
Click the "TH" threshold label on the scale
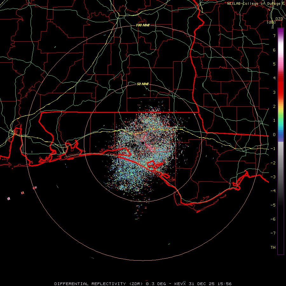(273, 248)
